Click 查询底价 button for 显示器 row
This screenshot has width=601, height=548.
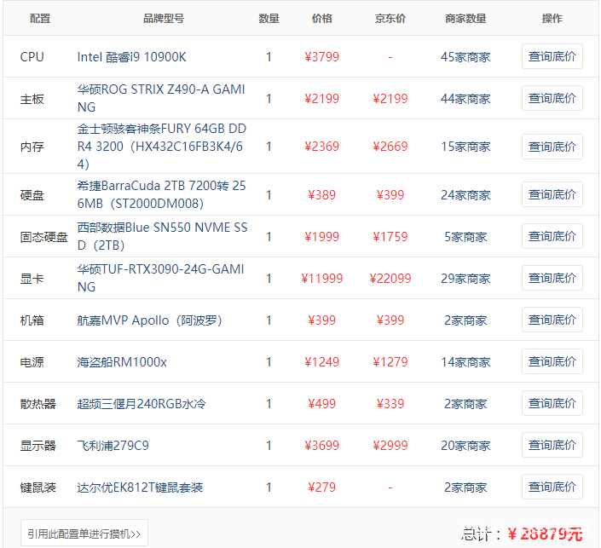552,445
